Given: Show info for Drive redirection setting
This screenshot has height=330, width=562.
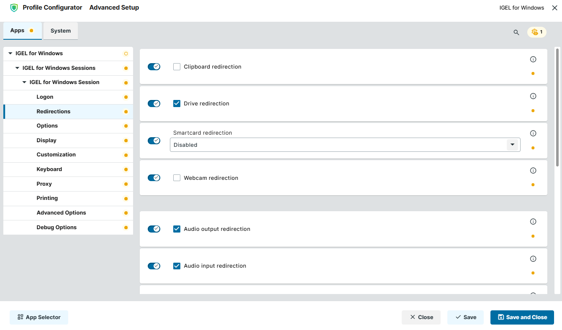Looking at the screenshot, I should point(533,96).
